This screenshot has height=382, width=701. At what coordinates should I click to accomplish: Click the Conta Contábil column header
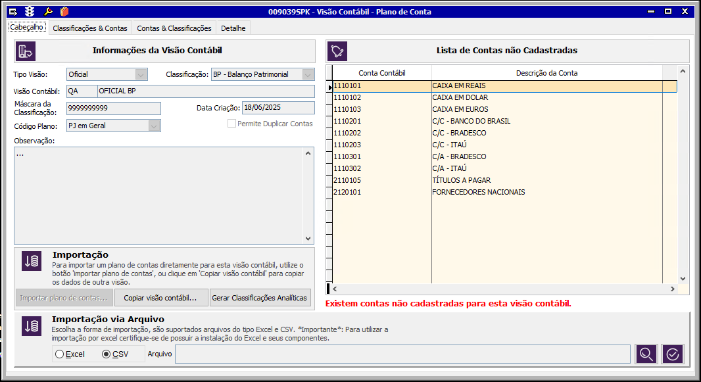382,73
